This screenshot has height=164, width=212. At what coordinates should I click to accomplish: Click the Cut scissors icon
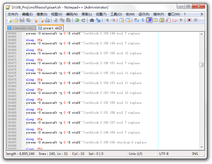(x=56, y=20)
